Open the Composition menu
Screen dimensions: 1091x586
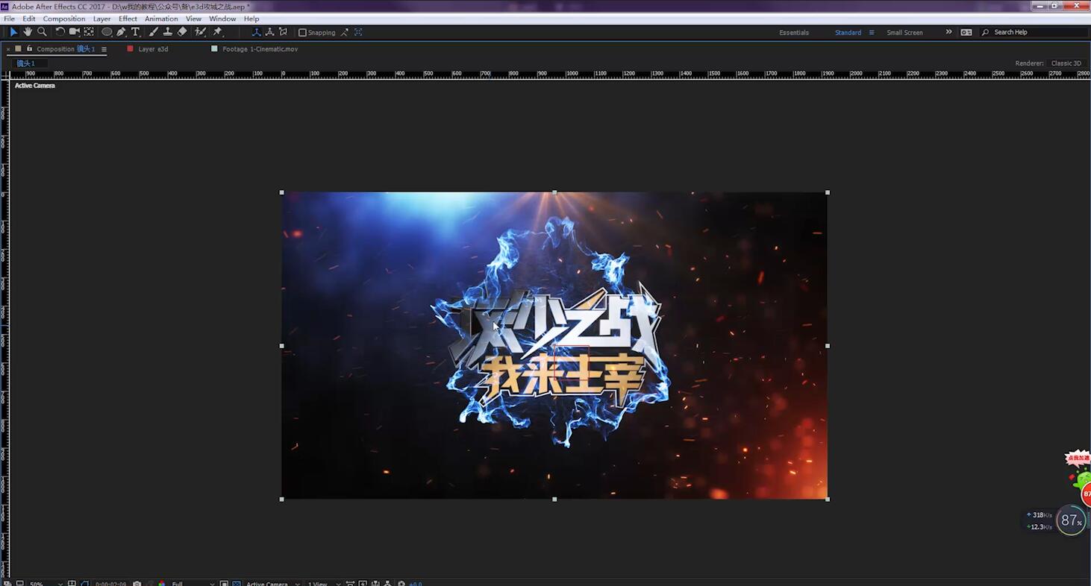point(64,19)
